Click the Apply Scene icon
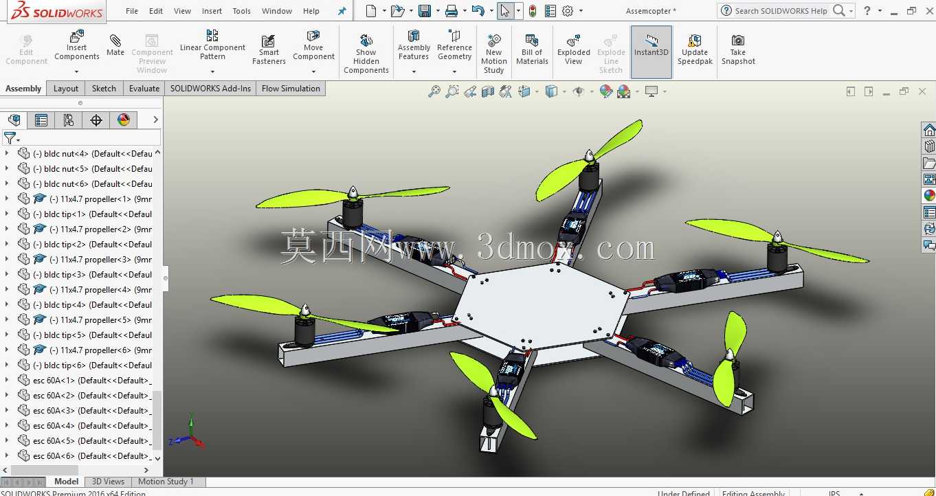 click(x=624, y=91)
